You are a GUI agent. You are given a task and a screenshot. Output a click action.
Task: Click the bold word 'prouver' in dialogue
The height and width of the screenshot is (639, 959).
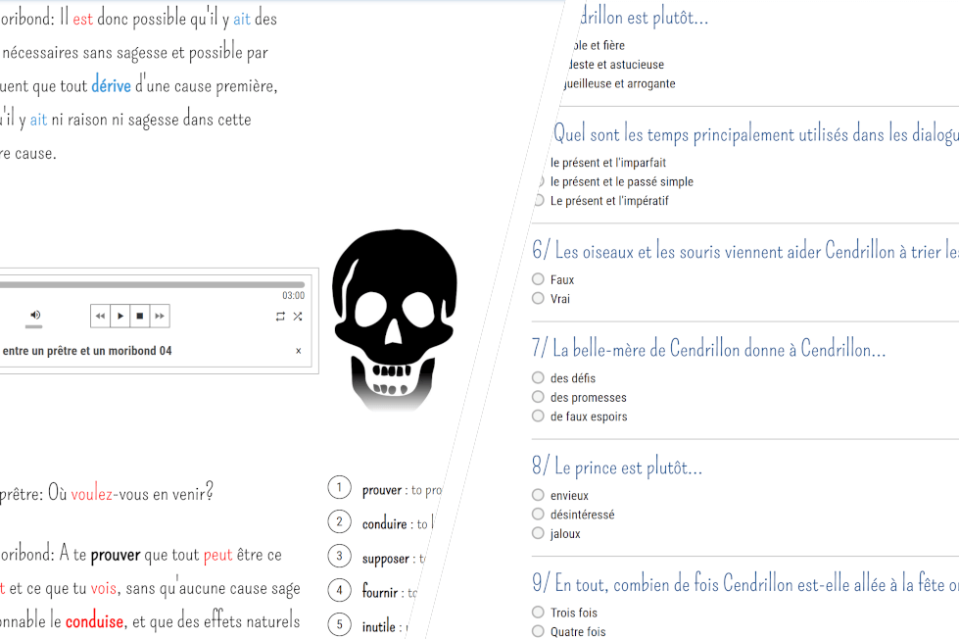(x=116, y=555)
